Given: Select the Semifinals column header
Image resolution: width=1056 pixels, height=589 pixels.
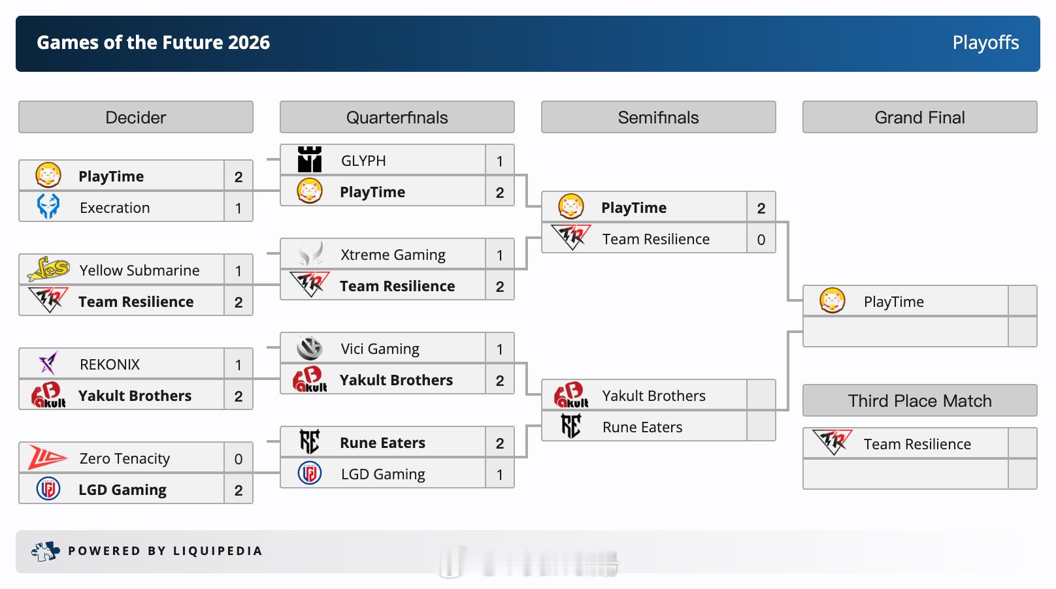Looking at the screenshot, I should (659, 117).
